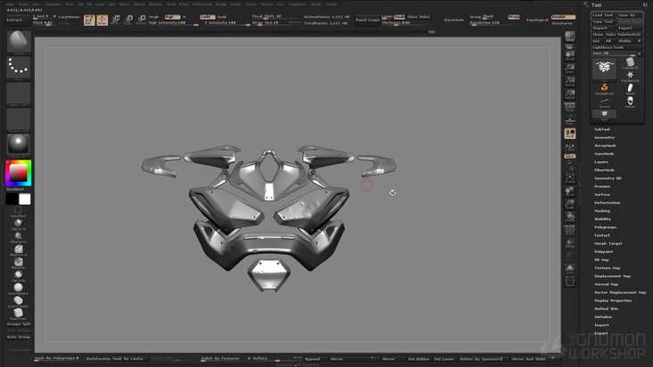Click the AAHalf icon
The height and width of the screenshot is (367, 653).
[570, 94]
